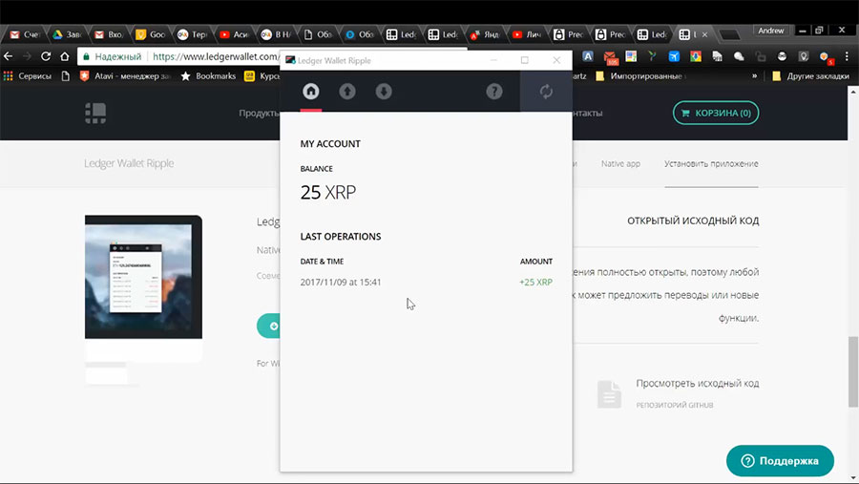
Task: Reload the page in Chrome
Action: point(46,56)
